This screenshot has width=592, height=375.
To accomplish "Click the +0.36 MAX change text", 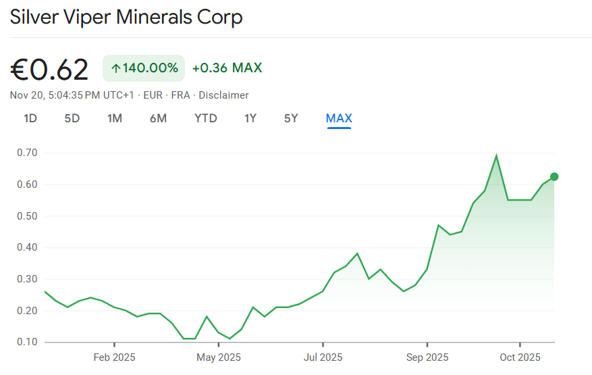I will point(227,68).
